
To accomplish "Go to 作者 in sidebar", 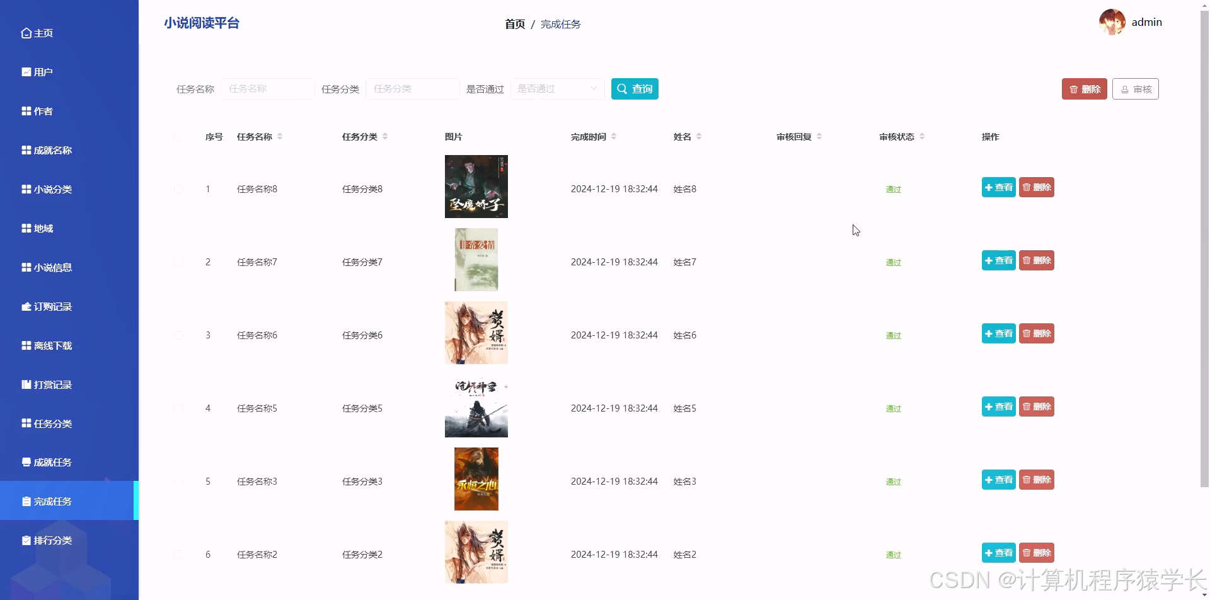I will [69, 111].
